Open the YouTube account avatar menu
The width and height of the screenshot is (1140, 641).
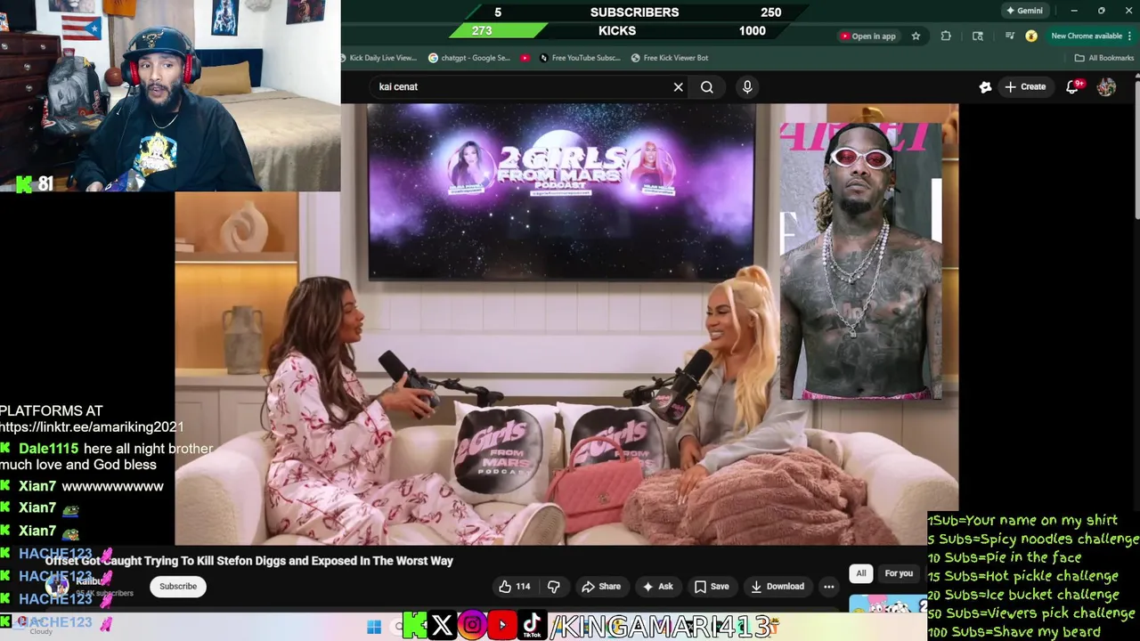click(1106, 86)
